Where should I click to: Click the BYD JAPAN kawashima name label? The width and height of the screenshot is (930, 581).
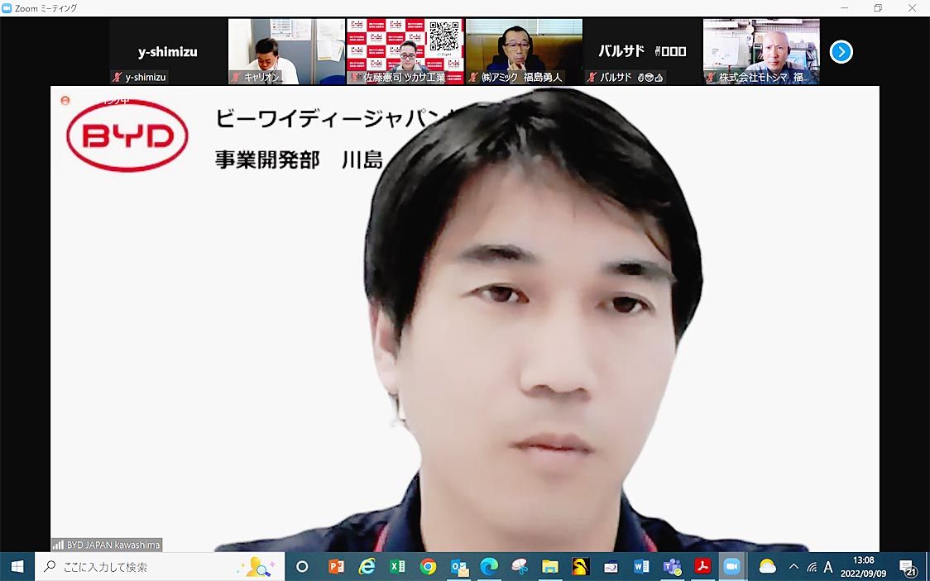point(107,545)
